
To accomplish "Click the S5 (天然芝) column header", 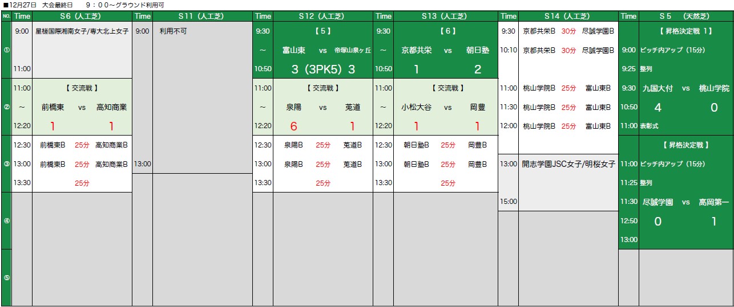I will (685, 16).
